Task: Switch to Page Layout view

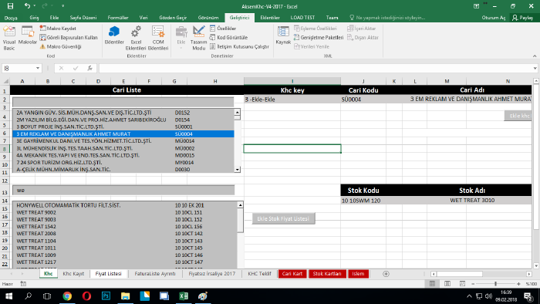Action: 447,284
